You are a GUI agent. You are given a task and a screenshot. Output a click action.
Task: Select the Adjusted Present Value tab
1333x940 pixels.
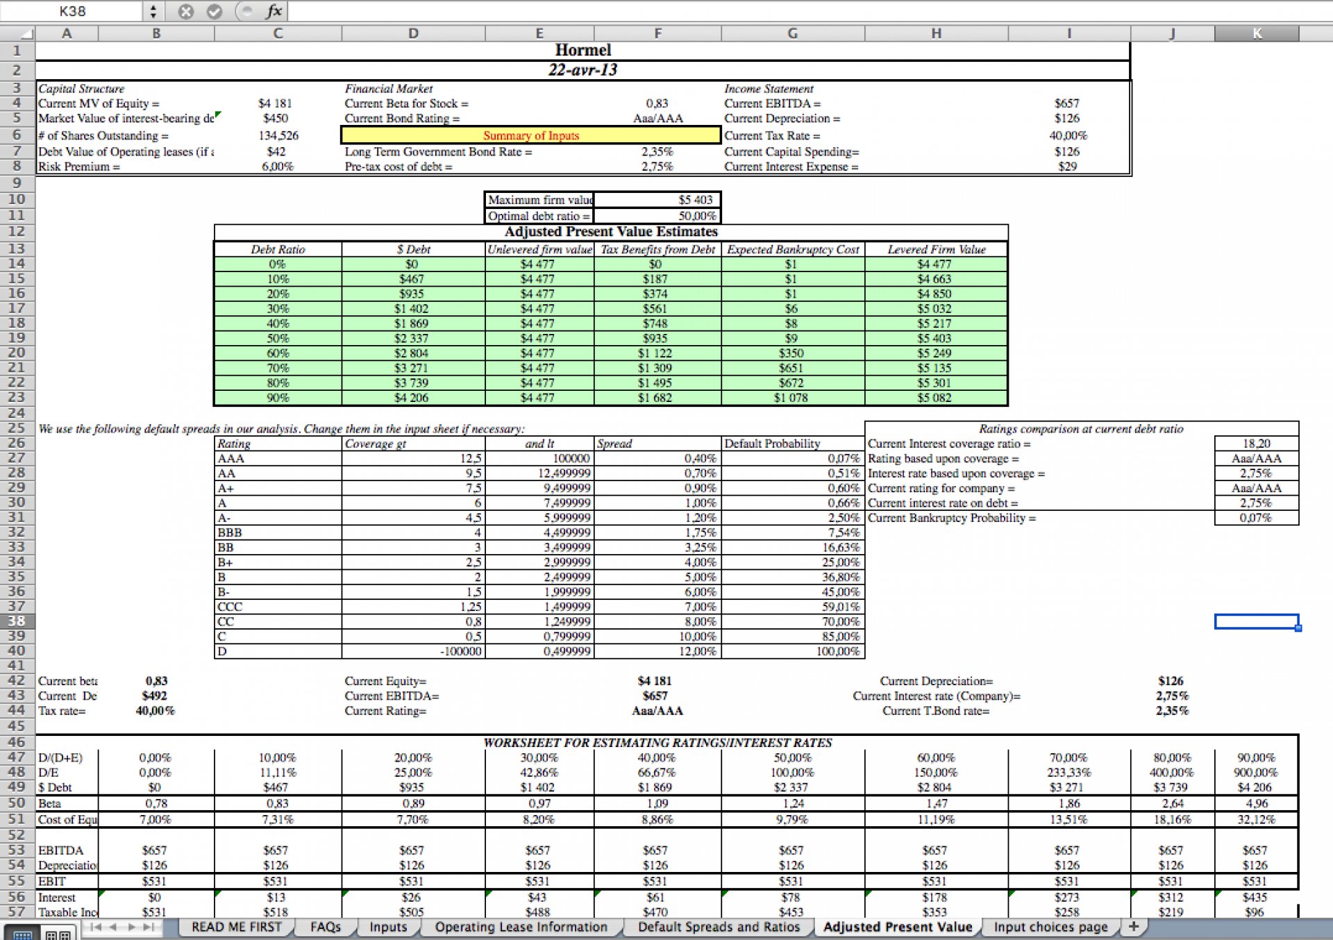tap(898, 927)
